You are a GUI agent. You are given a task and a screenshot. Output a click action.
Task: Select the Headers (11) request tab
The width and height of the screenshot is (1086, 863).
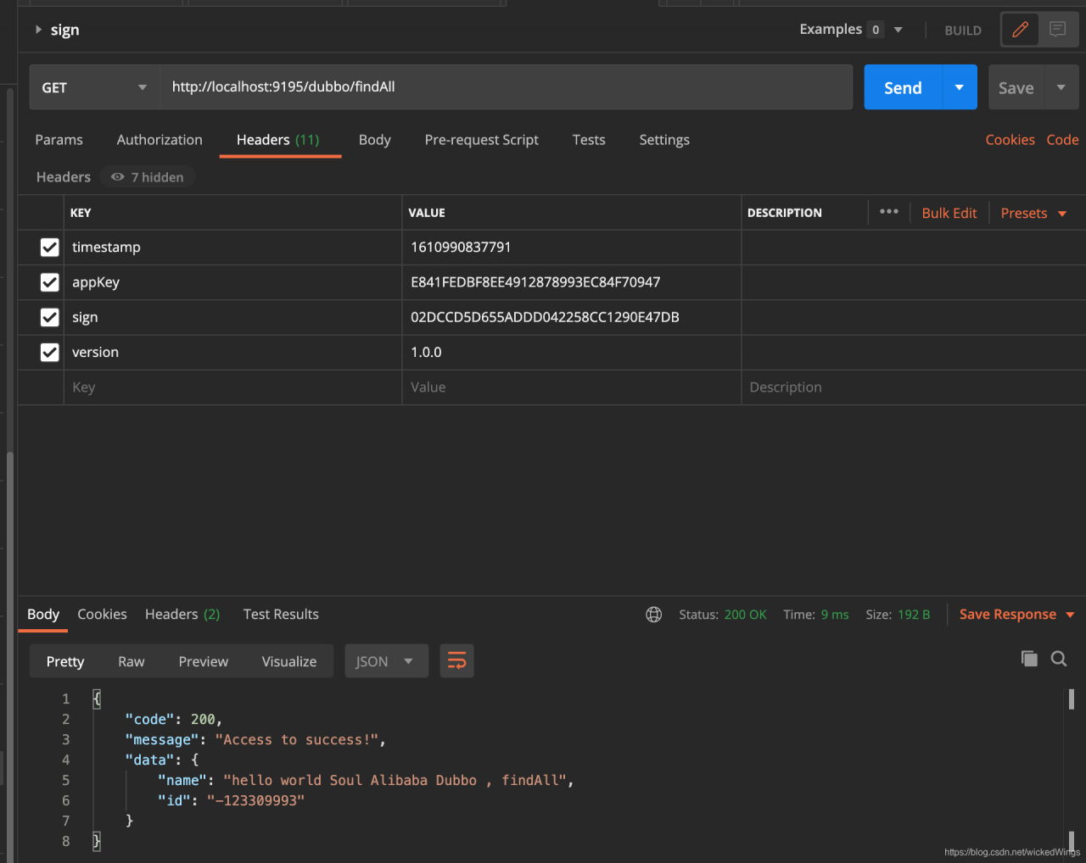point(278,140)
